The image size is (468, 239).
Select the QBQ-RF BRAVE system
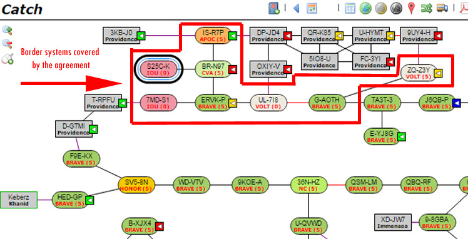tap(419, 185)
